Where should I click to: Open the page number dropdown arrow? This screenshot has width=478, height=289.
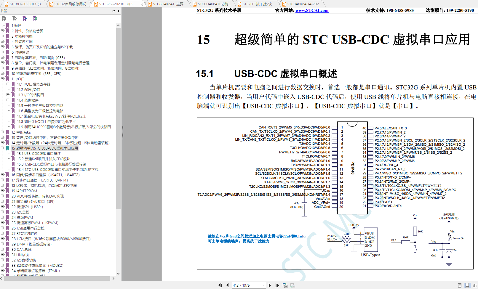point(264,285)
